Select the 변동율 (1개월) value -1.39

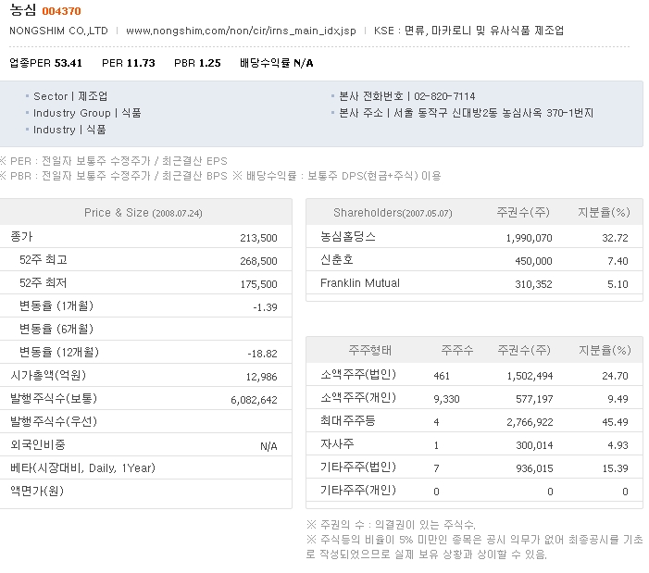point(265,307)
